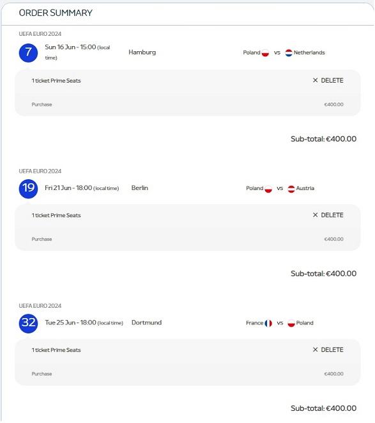
Task: Click the Hamburg venue label
Action: click(x=142, y=52)
